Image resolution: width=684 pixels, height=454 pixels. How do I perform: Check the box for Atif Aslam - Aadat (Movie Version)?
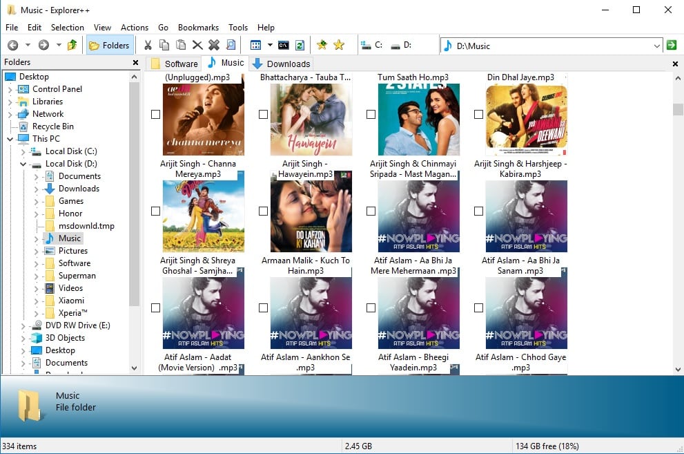(x=155, y=308)
